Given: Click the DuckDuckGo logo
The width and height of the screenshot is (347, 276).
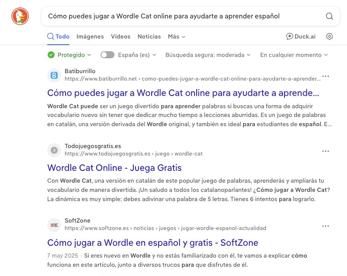Looking at the screenshot, I should click(20, 16).
